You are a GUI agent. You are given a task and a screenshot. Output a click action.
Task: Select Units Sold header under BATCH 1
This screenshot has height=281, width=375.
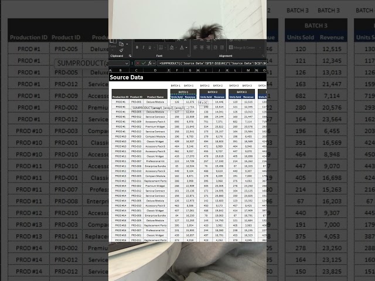177,97
